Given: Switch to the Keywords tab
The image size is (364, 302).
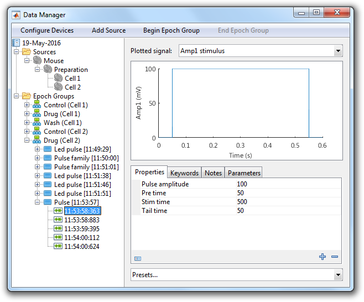Looking at the screenshot, I should 184,173.
